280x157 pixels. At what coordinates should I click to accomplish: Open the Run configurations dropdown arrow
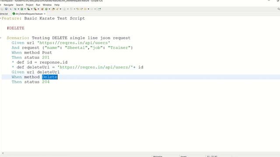(25, 9)
